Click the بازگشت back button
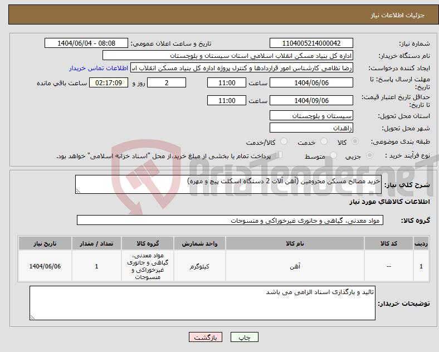 tap(206, 337)
